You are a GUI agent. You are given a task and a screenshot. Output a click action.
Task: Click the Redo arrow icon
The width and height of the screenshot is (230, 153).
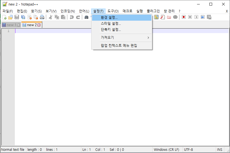coord(78,17)
